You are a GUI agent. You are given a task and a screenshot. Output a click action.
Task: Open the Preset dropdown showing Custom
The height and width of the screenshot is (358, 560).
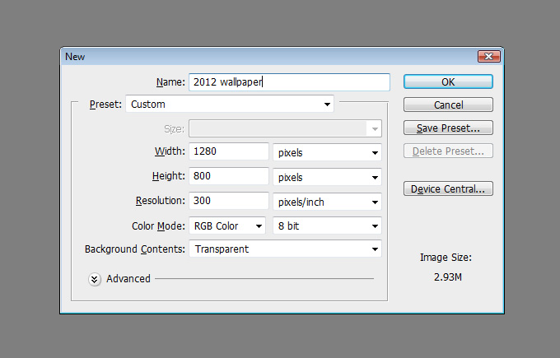[x=230, y=105]
